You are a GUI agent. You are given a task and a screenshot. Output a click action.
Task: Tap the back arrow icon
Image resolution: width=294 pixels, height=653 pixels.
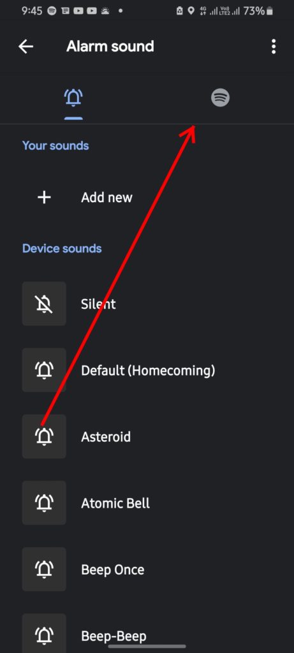(x=26, y=47)
